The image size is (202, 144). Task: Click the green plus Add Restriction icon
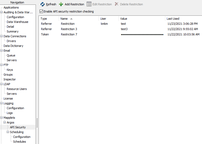coord(61,4)
